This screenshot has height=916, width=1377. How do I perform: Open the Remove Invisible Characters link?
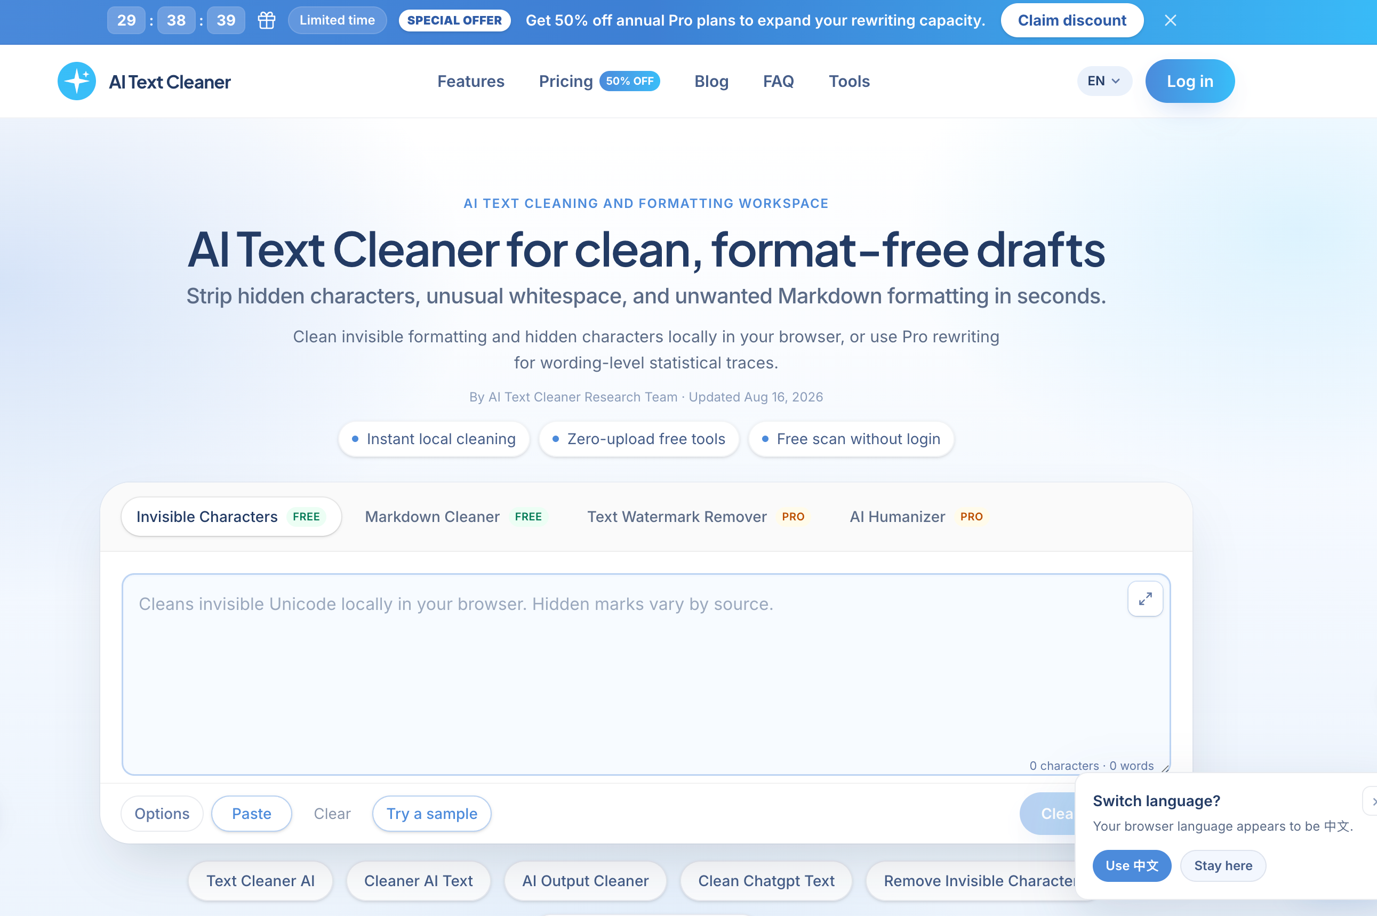click(x=971, y=880)
